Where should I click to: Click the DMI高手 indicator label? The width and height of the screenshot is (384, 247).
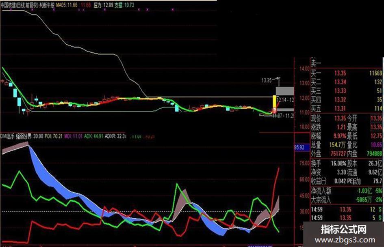8,136
